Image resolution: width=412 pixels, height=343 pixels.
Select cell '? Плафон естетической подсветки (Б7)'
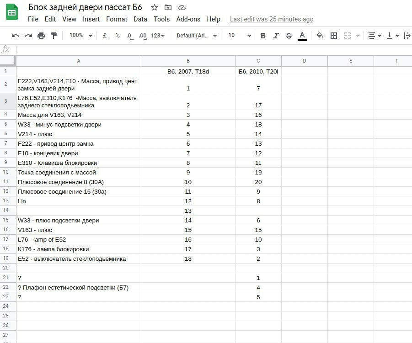tap(79, 287)
